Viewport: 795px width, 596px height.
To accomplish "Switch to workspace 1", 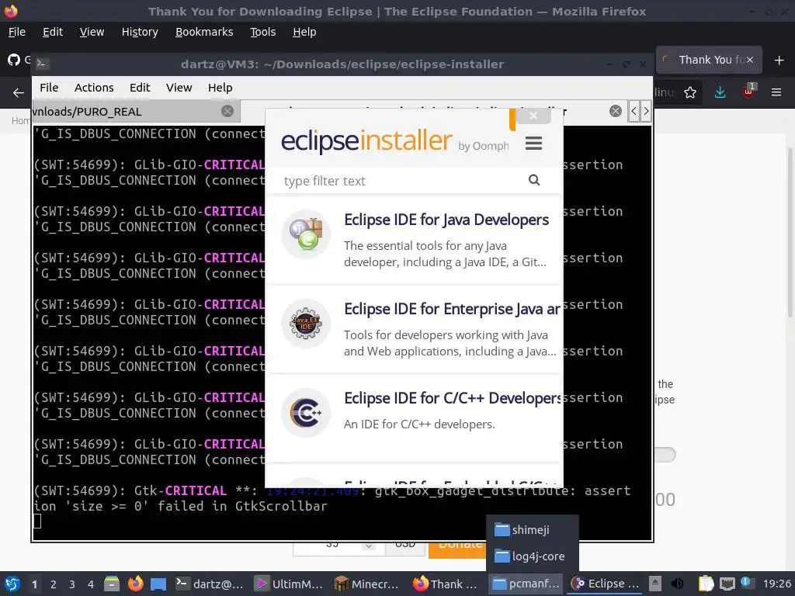I will point(34,584).
